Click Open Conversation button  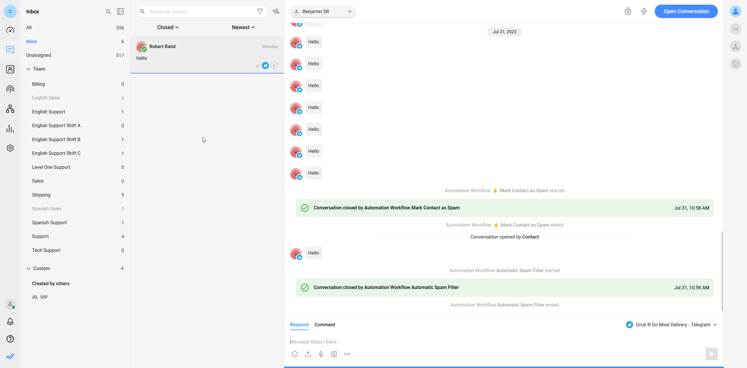686,11
